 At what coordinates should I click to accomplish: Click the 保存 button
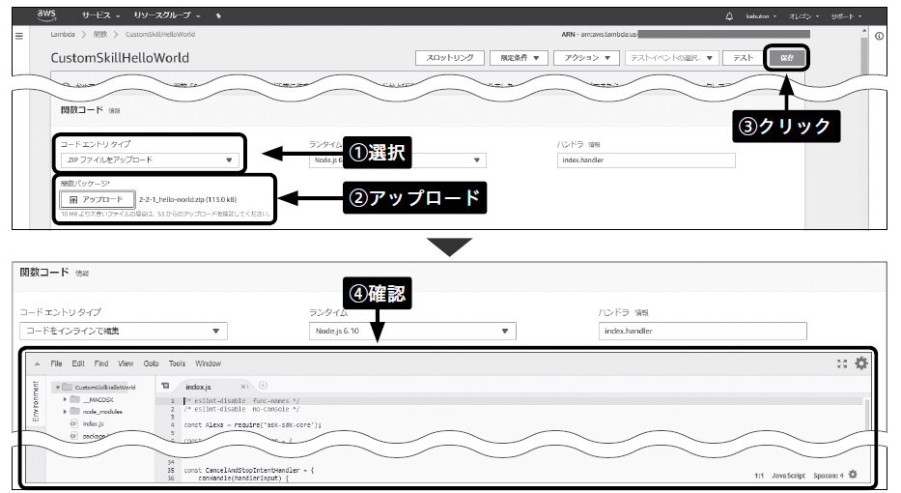[787, 58]
